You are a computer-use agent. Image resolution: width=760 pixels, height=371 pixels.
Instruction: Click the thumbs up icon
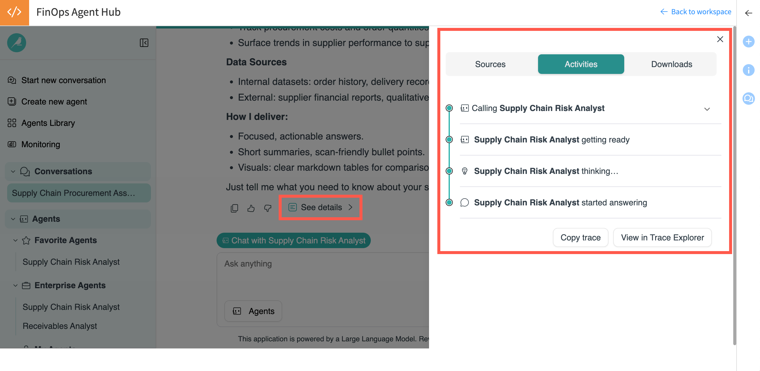(x=251, y=208)
